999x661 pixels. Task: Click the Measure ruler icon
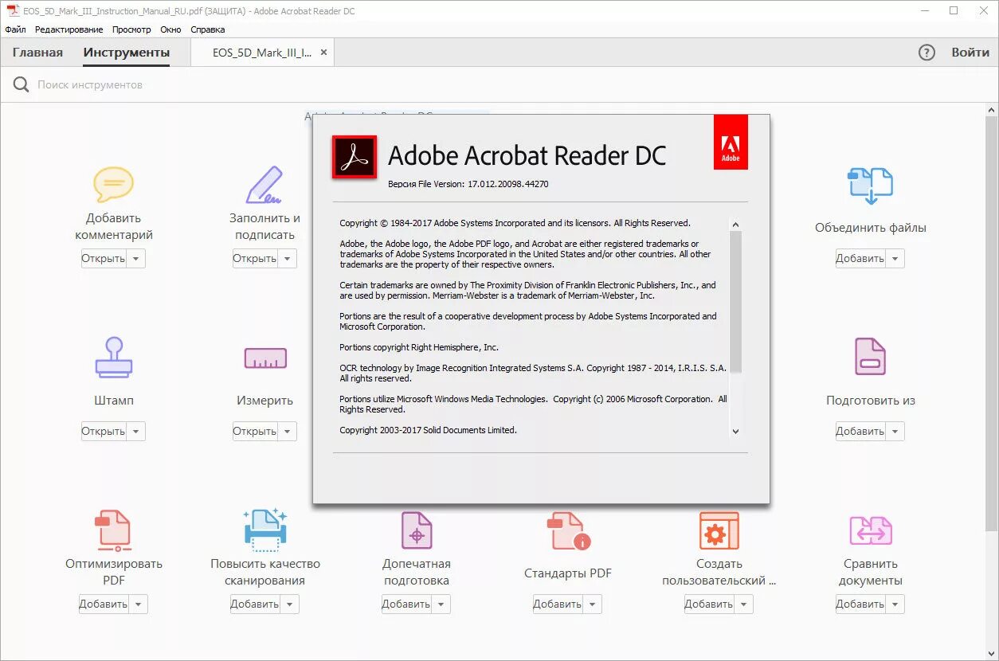click(x=265, y=358)
